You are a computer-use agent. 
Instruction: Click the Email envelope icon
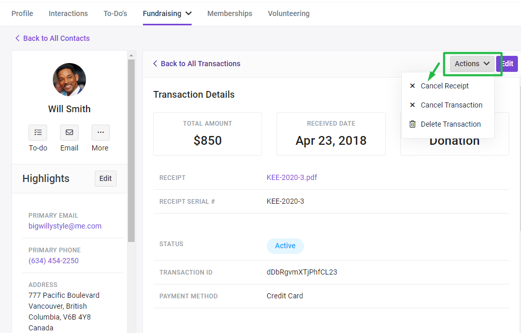[x=69, y=133]
